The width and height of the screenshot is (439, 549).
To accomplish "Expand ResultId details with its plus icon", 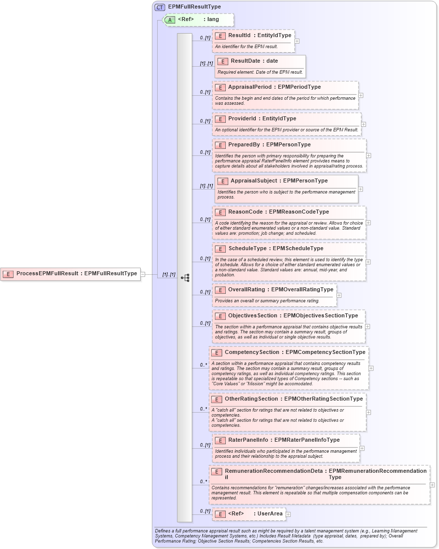I will pyautogui.click(x=297, y=41).
